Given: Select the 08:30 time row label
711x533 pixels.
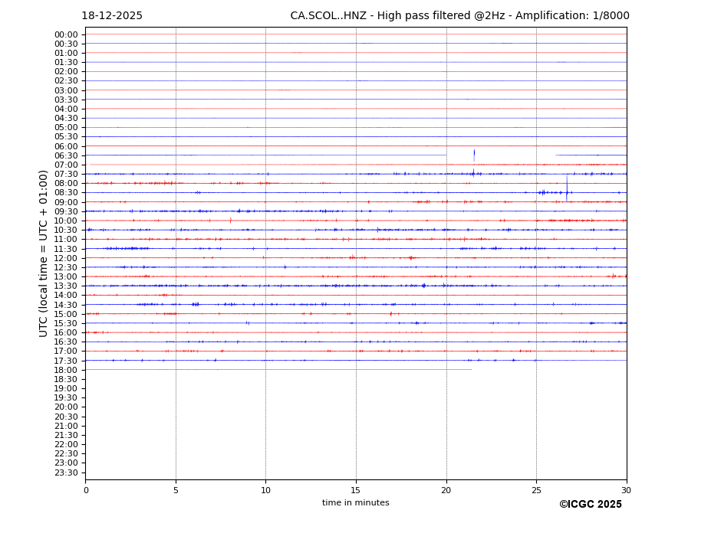Looking at the screenshot, I should pos(66,193).
